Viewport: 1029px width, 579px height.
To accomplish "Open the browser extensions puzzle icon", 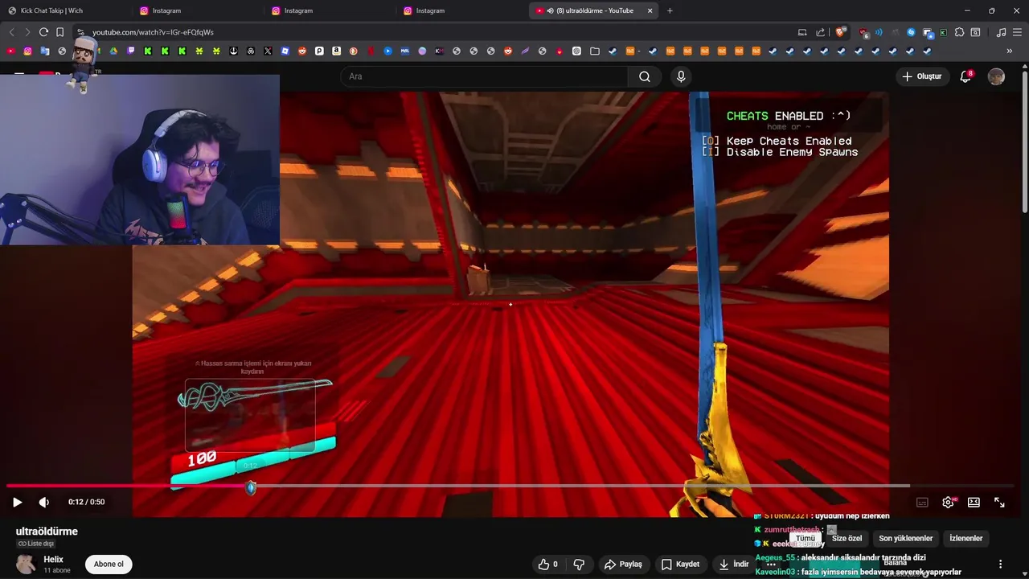I will 958,32.
